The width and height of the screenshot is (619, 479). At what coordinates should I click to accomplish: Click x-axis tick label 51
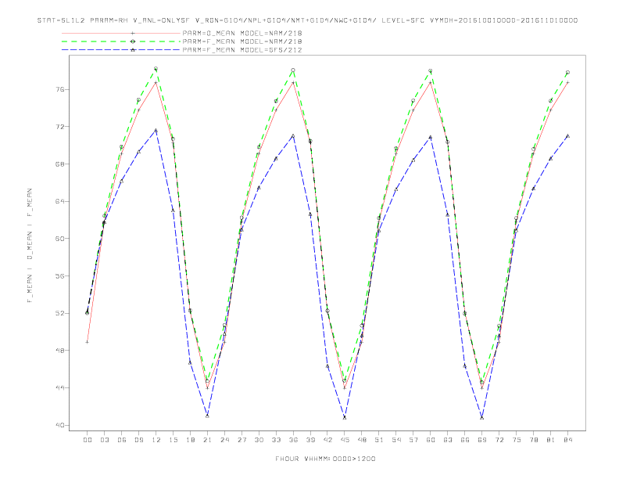pos(379,440)
